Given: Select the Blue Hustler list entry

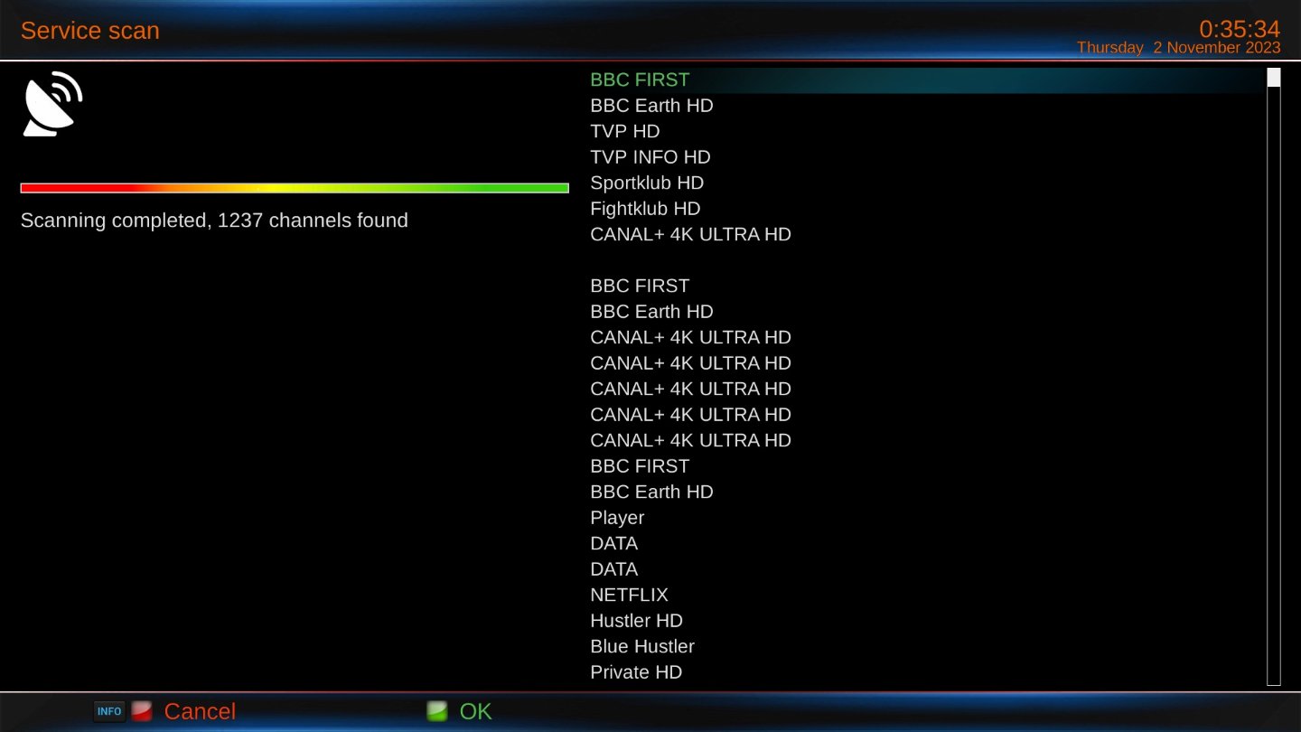Looking at the screenshot, I should (x=642, y=646).
